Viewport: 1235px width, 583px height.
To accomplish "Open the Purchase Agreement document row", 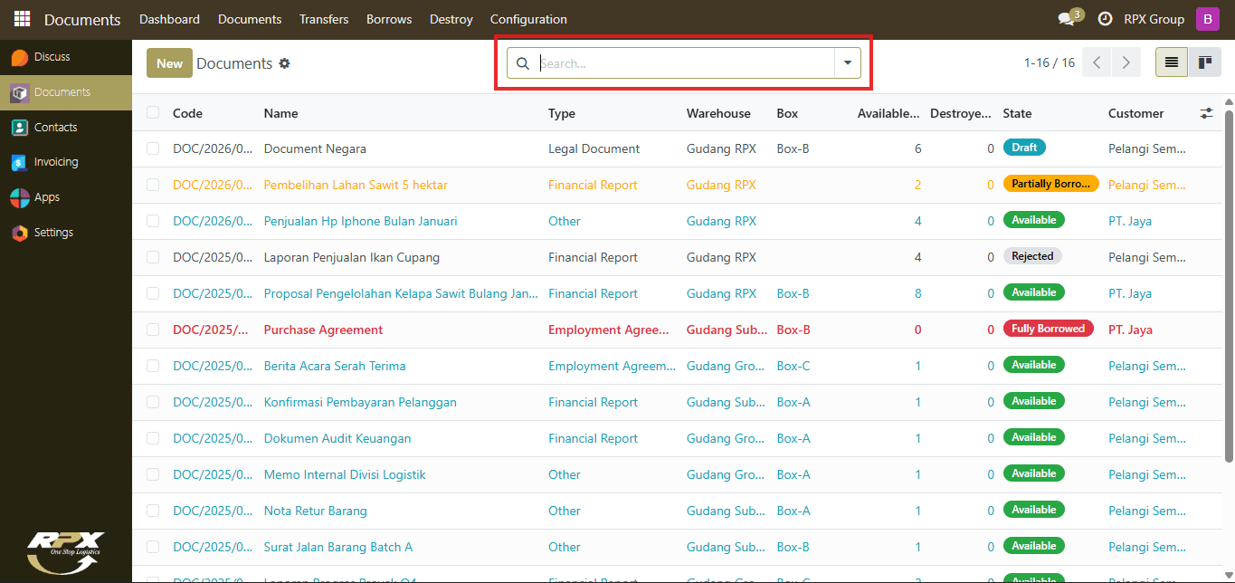I will (x=678, y=330).
